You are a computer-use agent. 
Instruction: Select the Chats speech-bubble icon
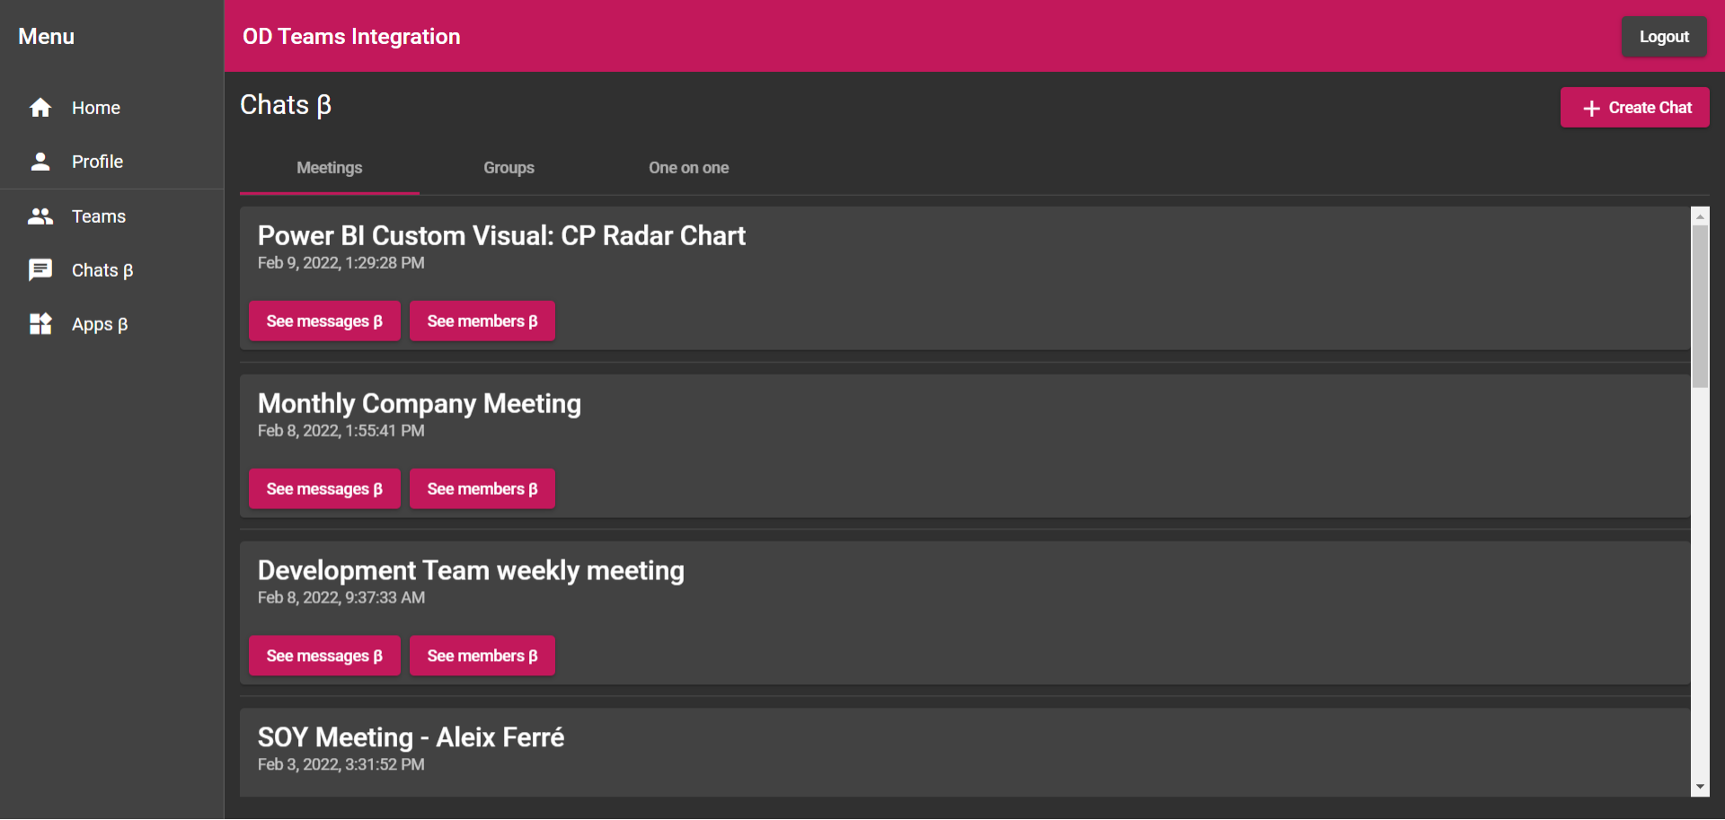[x=40, y=270]
